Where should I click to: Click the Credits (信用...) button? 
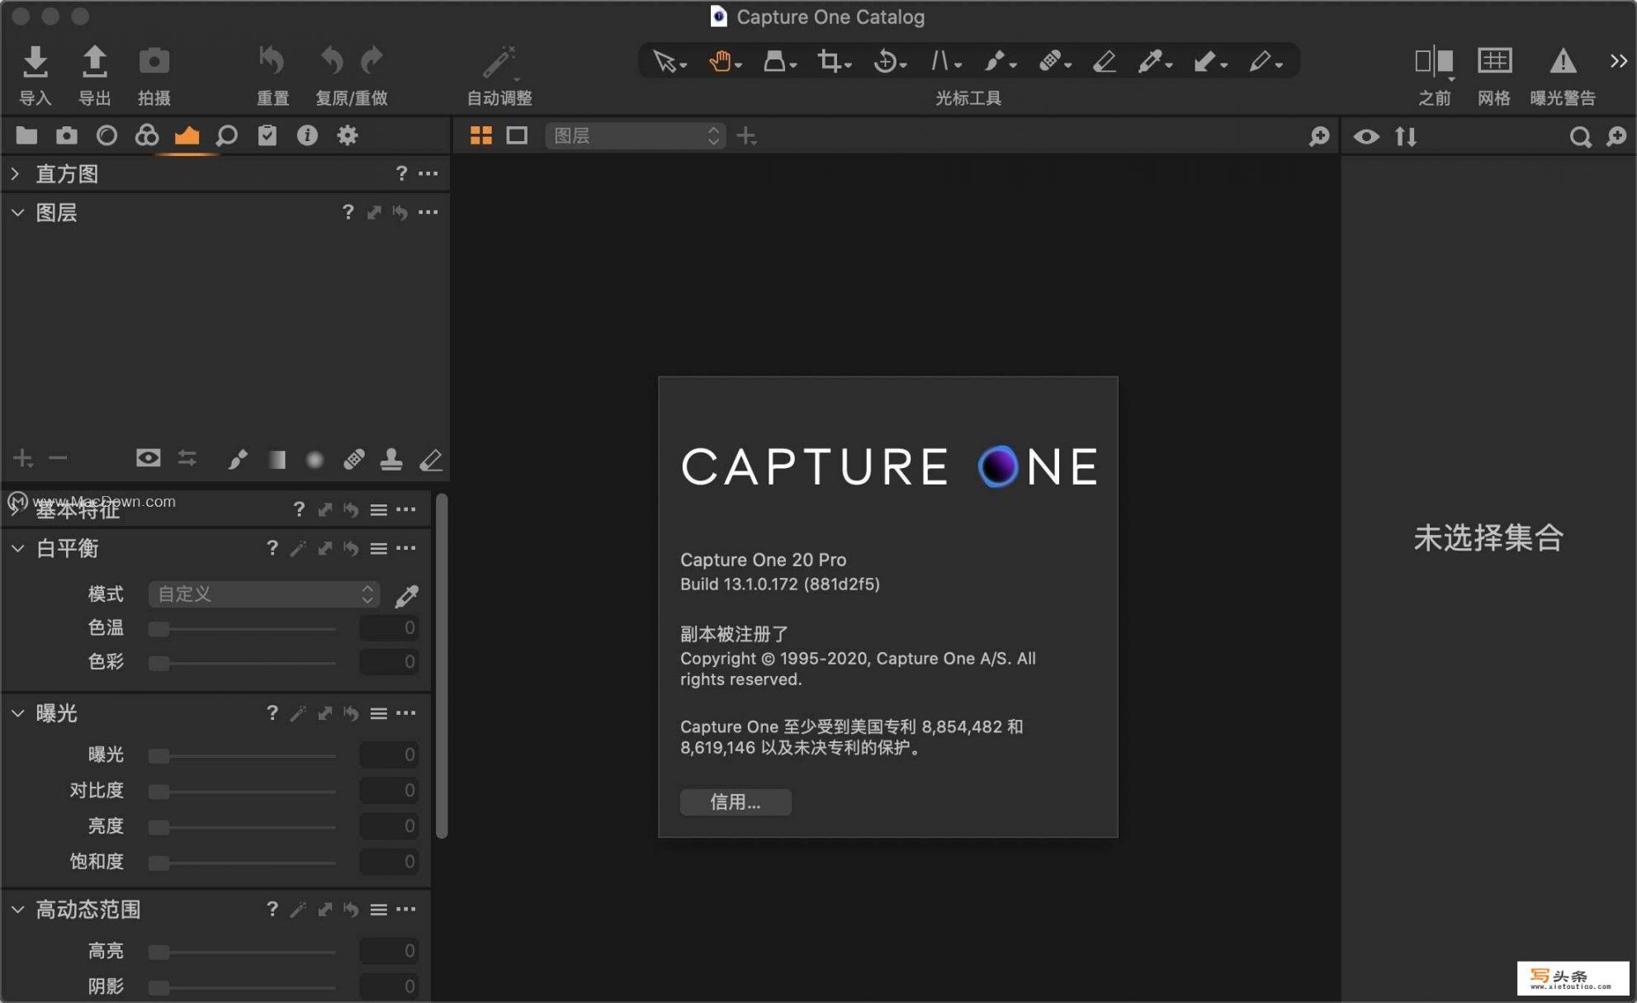(736, 802)
